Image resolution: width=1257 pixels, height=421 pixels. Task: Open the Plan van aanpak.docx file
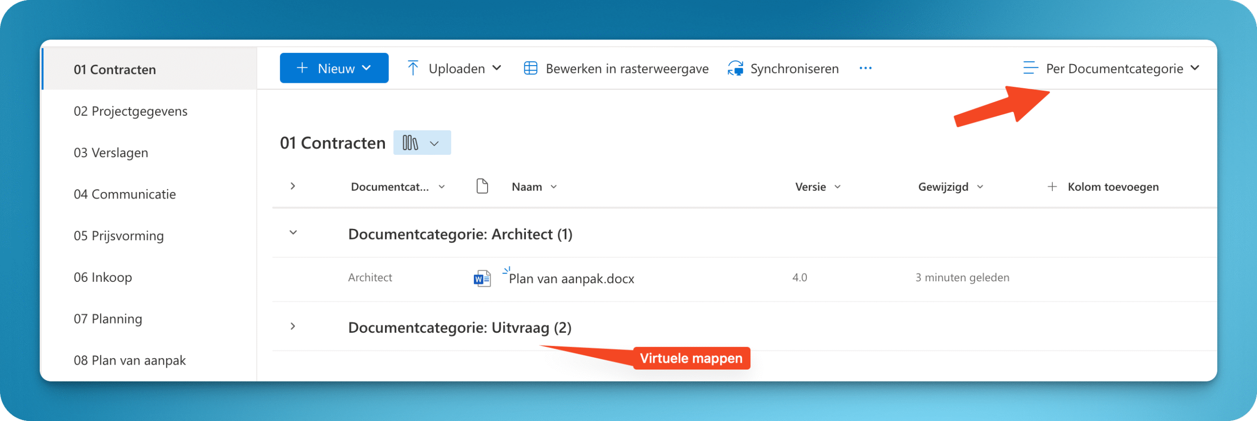(571, 279)
